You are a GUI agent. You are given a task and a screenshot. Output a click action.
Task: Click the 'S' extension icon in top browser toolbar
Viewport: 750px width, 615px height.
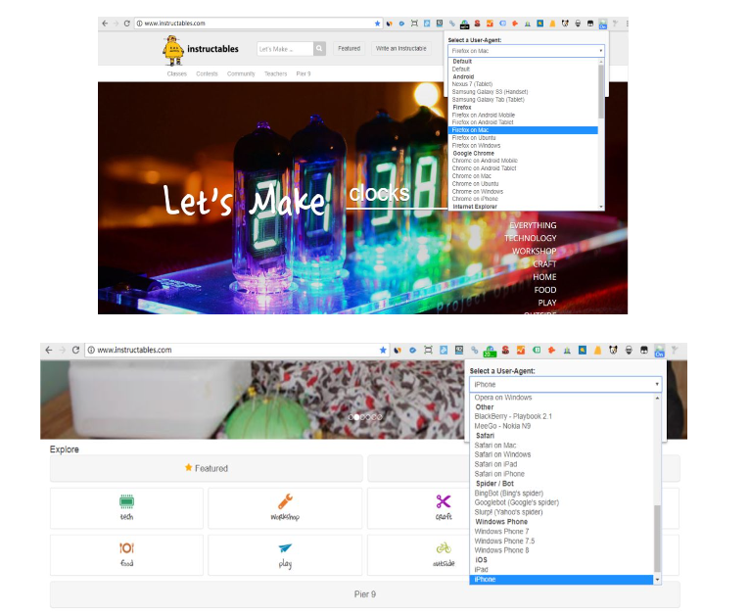pyautogui.click(x=477, y=23)
